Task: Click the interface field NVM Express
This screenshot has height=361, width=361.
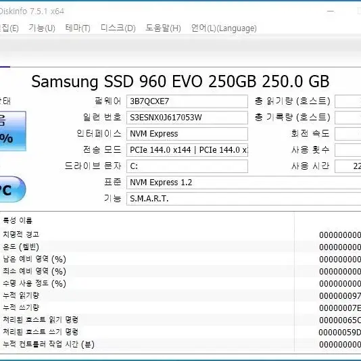Action: (x=187, y=134)
